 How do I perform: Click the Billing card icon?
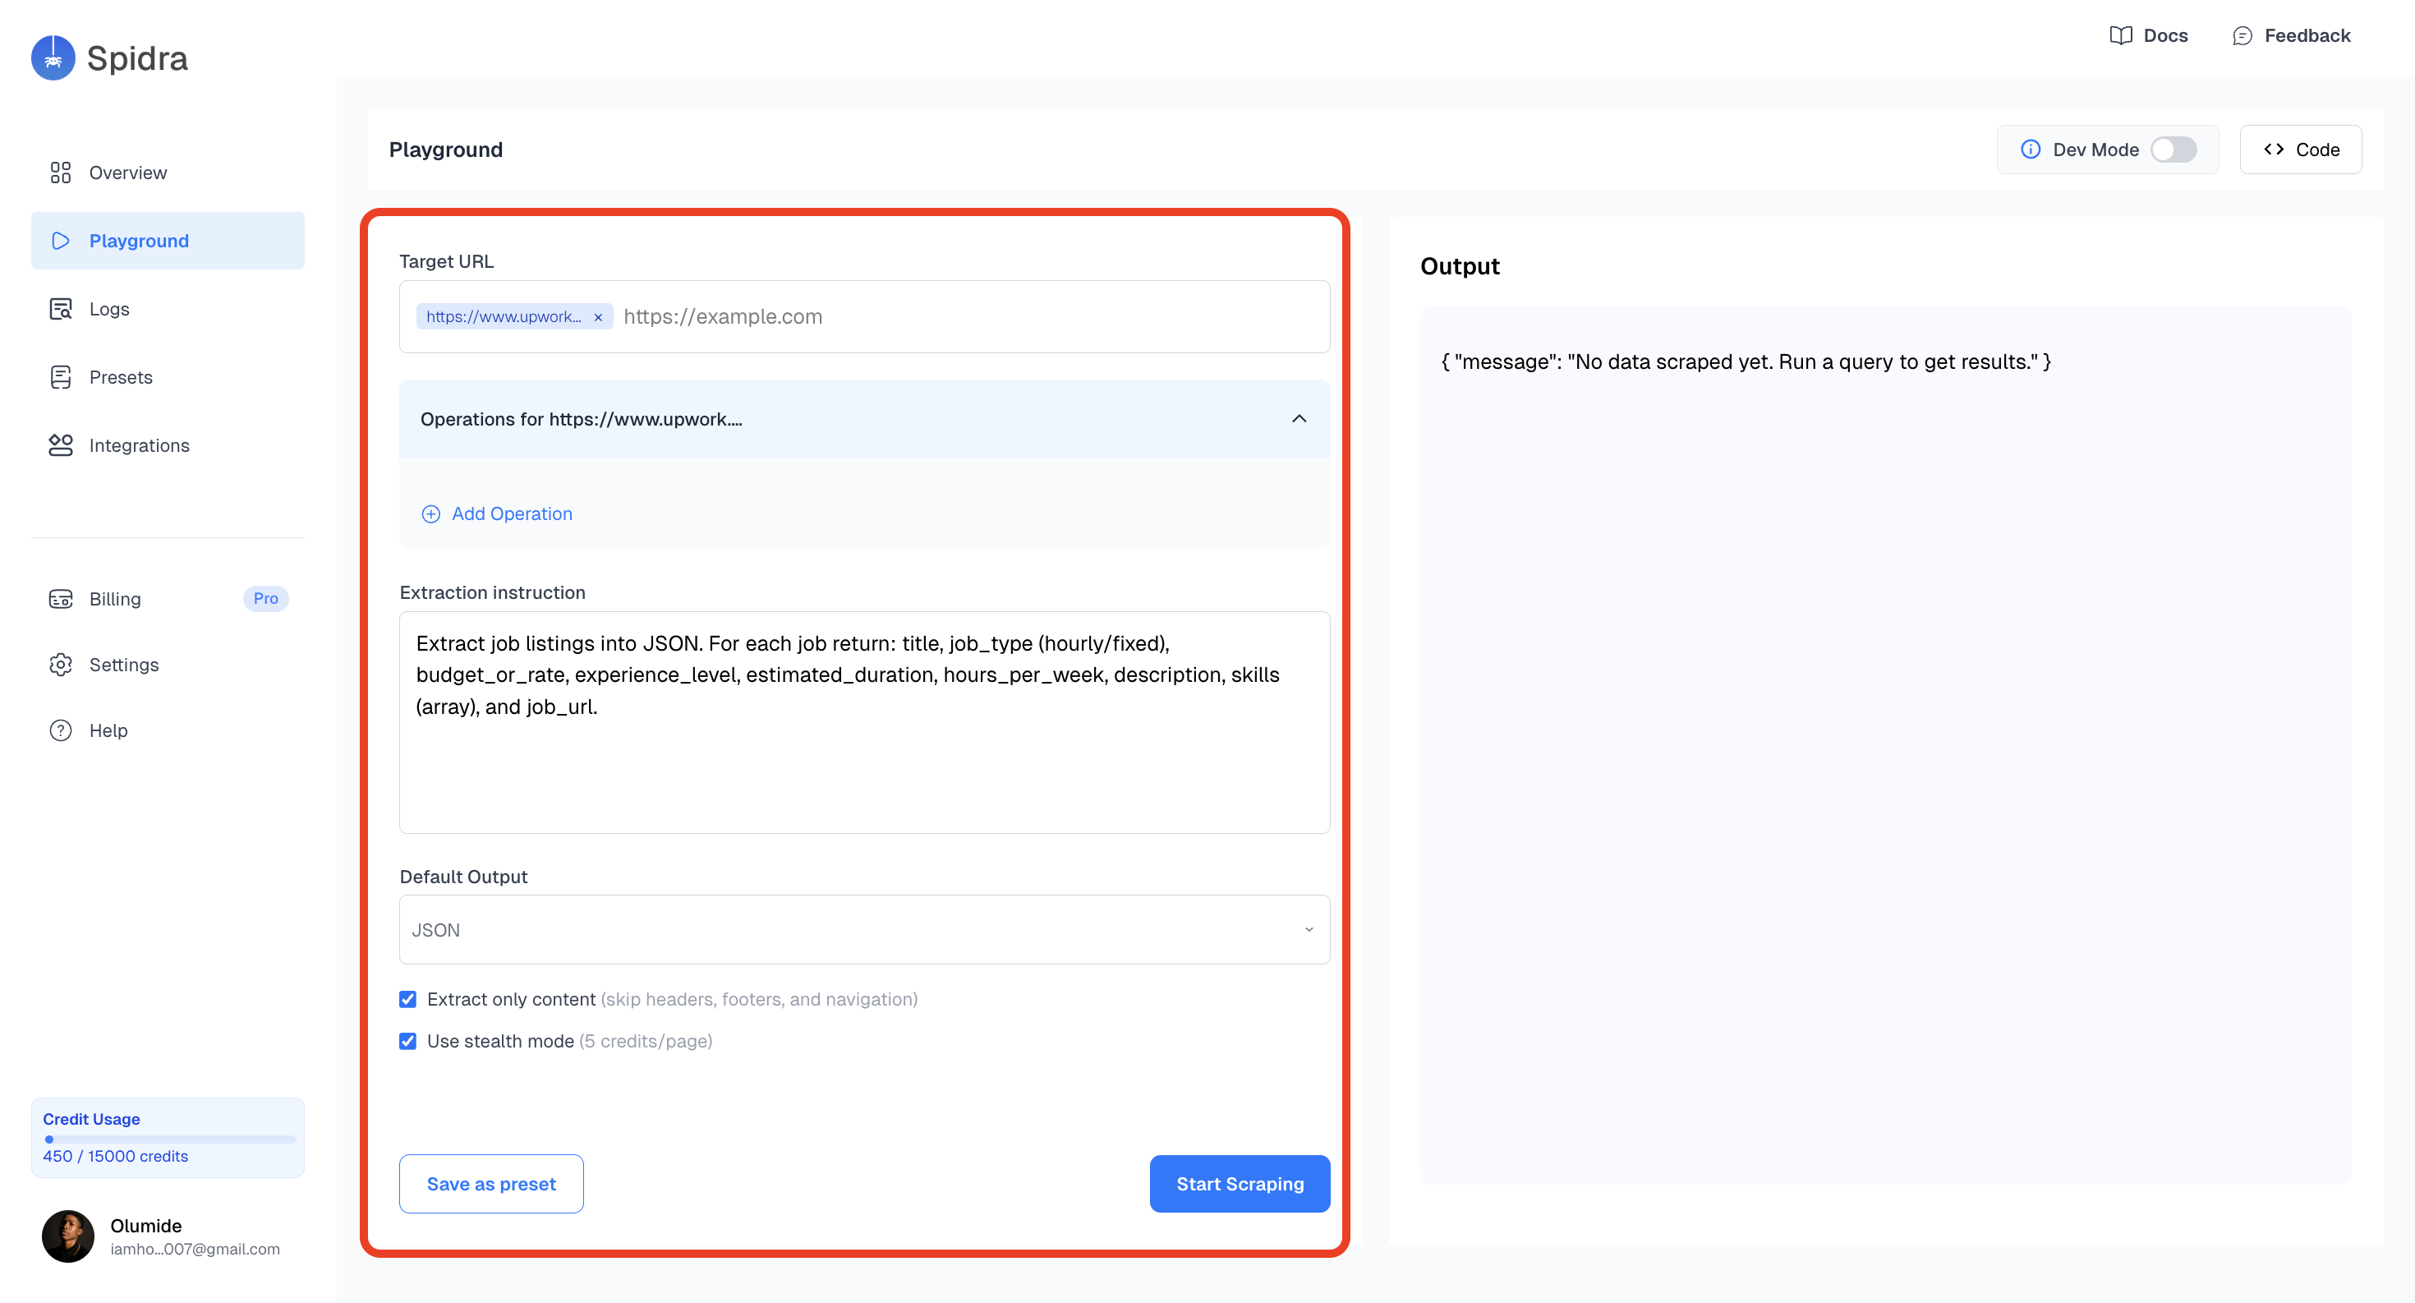coord(60,599)
